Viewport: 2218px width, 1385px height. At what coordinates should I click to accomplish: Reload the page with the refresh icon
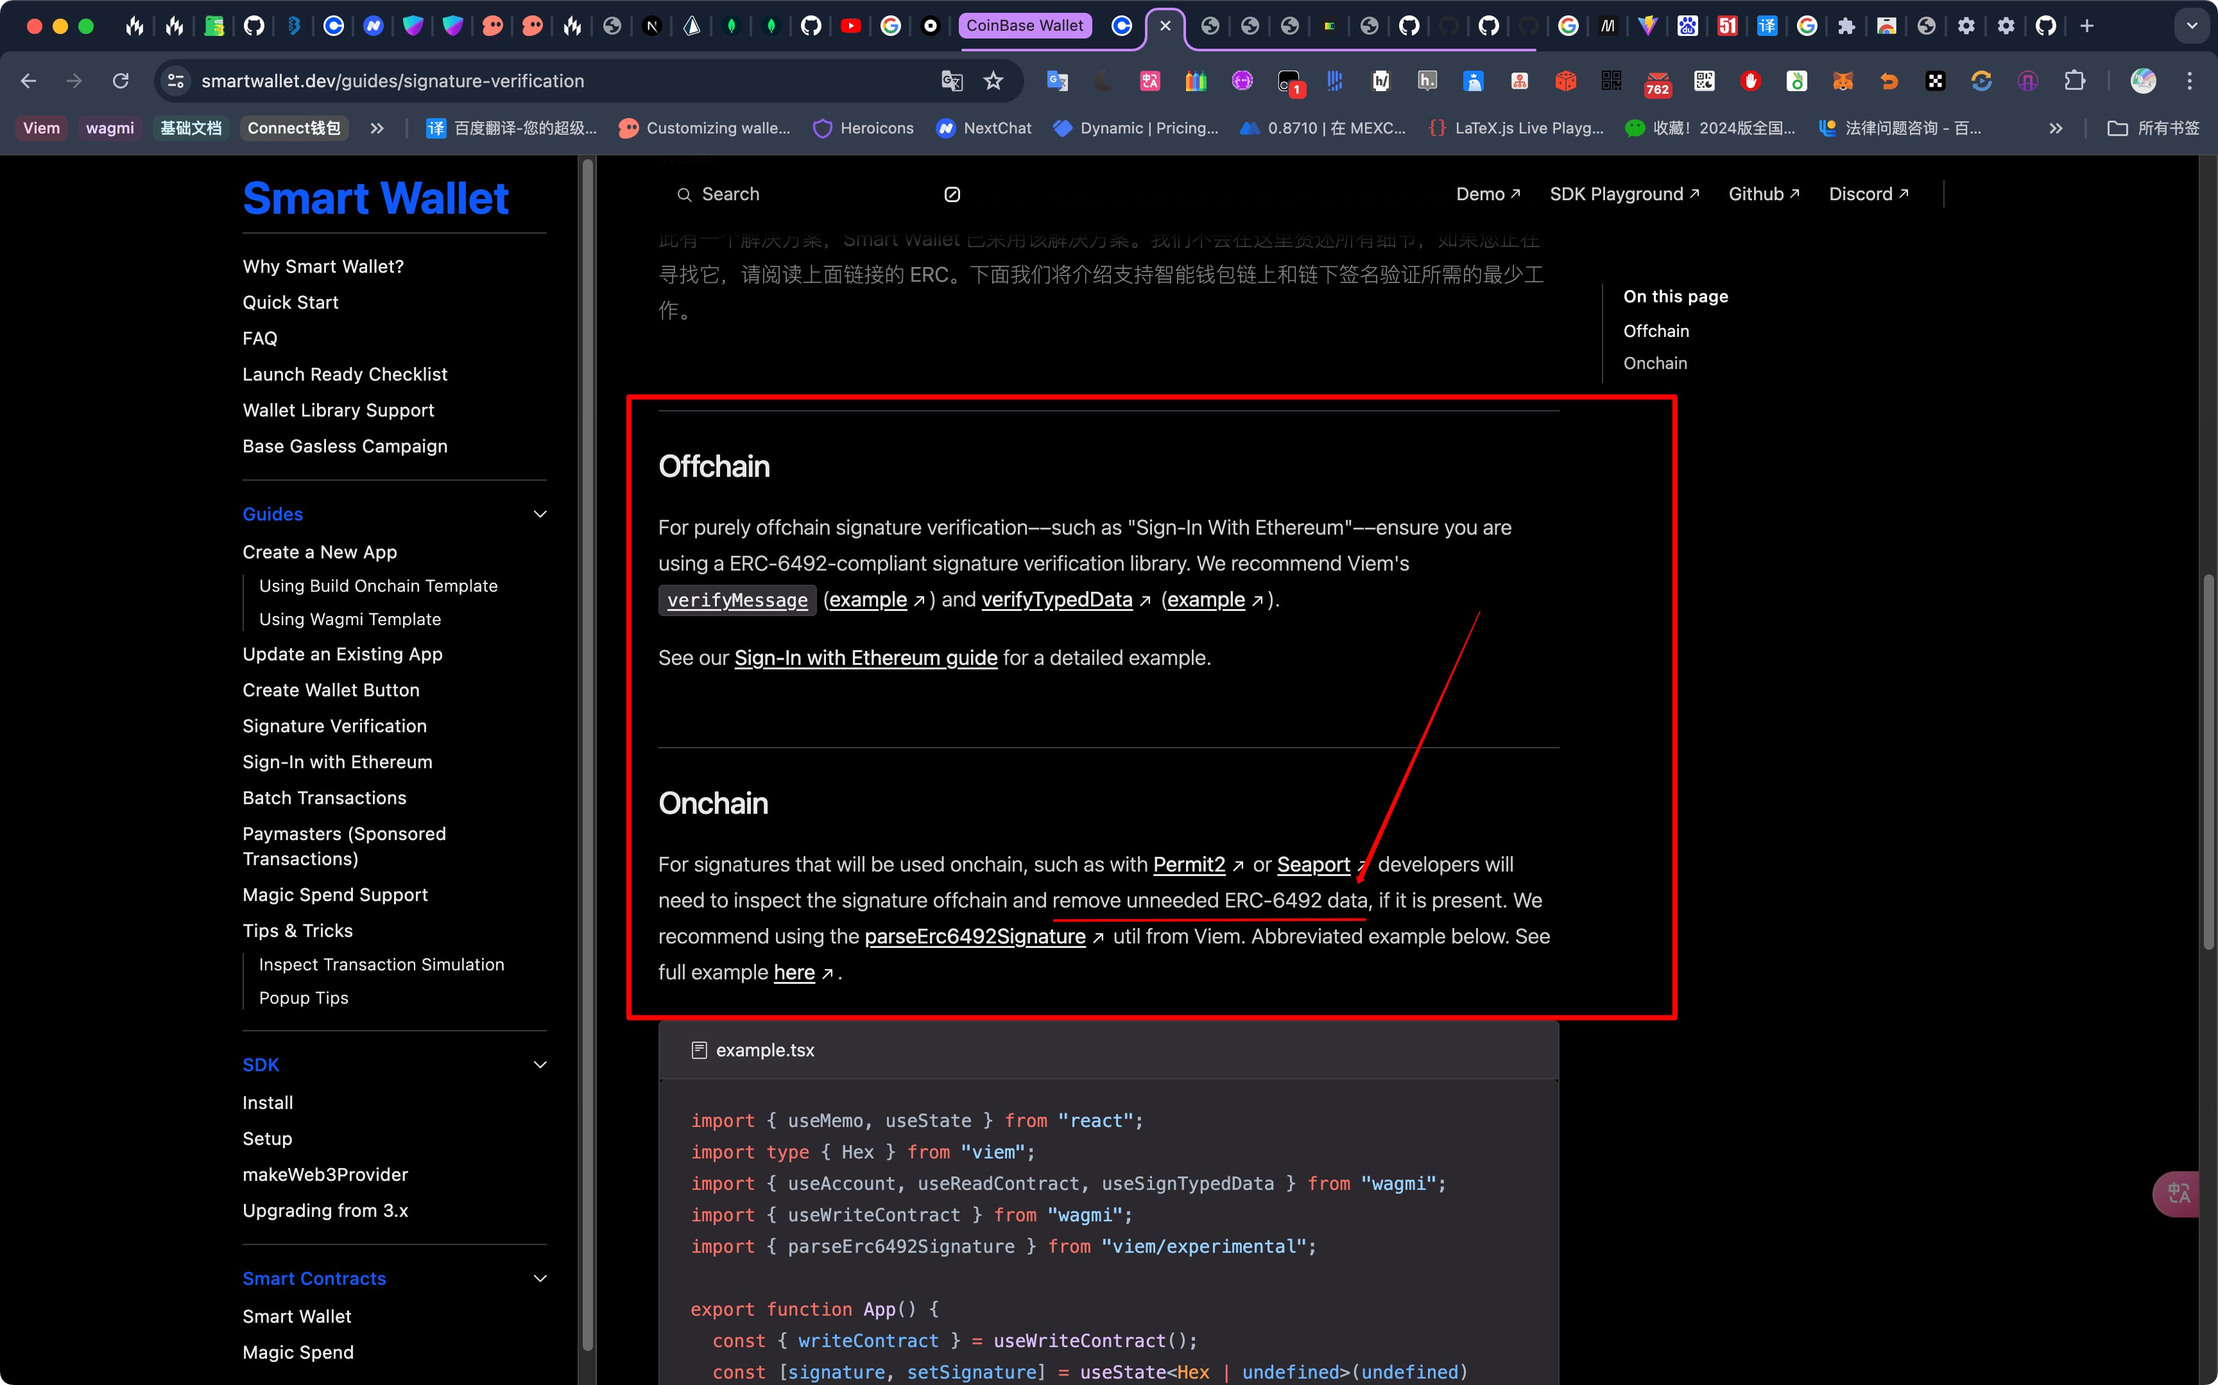tap(120, 81)
